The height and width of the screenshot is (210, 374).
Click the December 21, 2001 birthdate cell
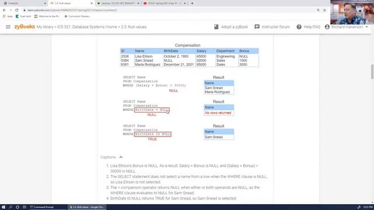tap(179, 65)
